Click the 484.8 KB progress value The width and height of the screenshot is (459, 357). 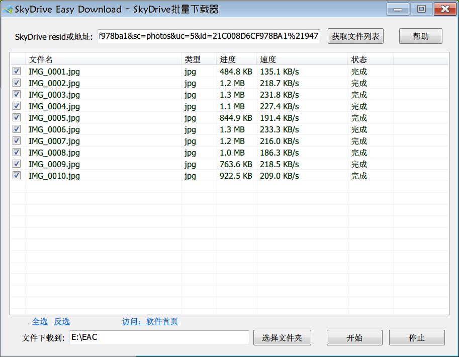[x=236, y=72]
